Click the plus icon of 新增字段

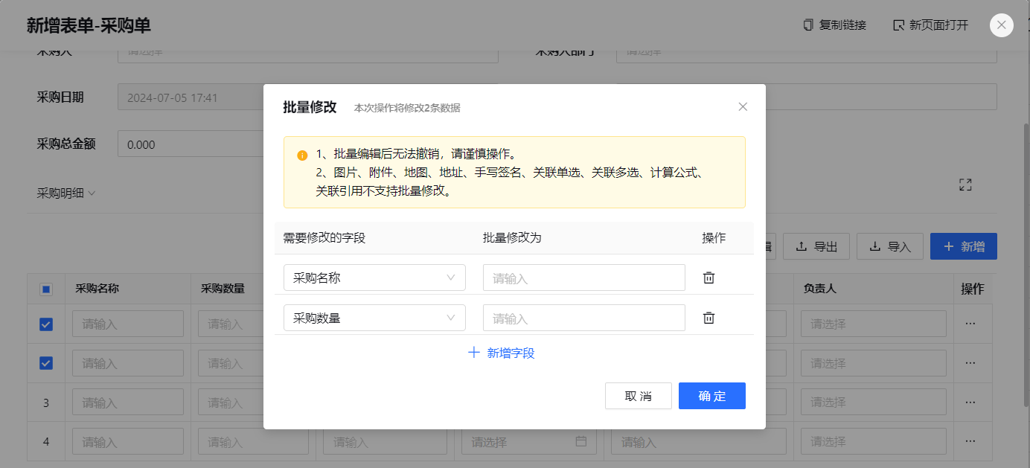pos(473,353)
